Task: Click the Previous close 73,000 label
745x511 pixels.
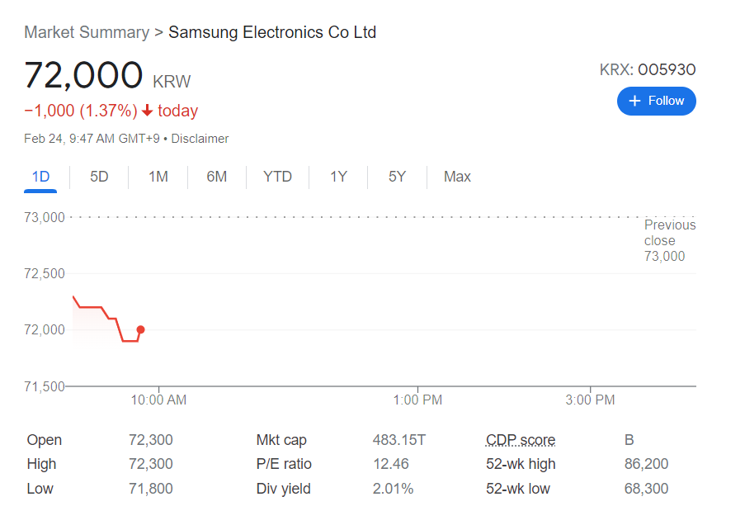Action: (669, 240)
